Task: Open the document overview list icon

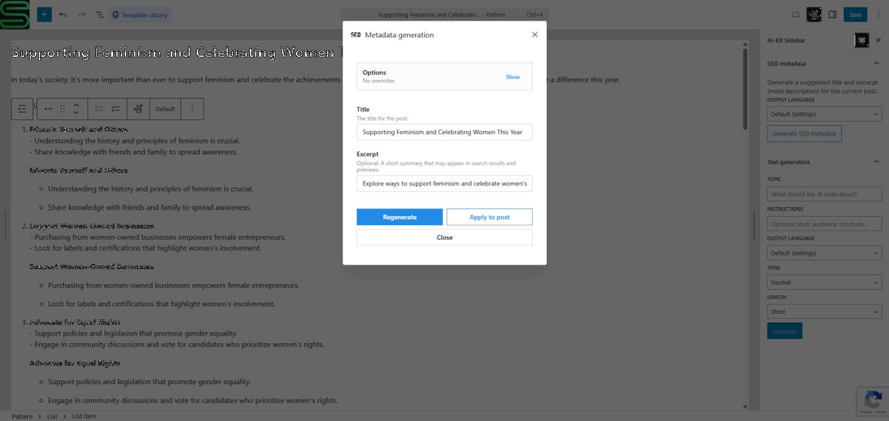Action: [99, 15]
